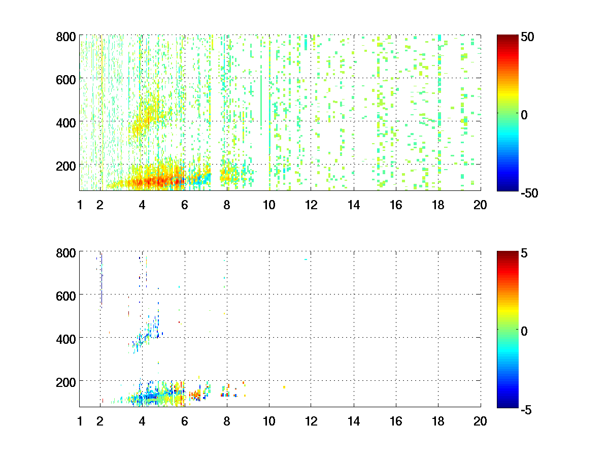Click lower plot x-axis label 16
The width and height of the screenshot is (609, 457).
396,421
